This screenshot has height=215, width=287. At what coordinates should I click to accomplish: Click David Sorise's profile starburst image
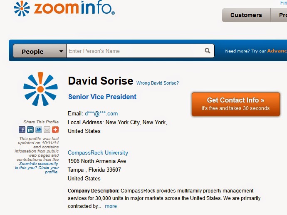(40, 89)
